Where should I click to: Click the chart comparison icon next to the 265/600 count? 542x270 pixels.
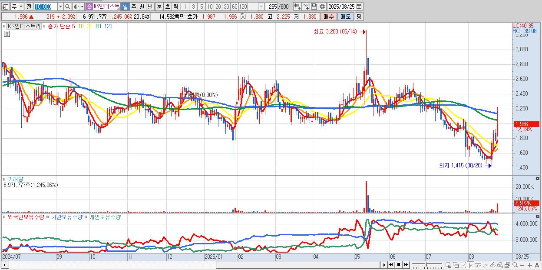[x=297, y=7]
